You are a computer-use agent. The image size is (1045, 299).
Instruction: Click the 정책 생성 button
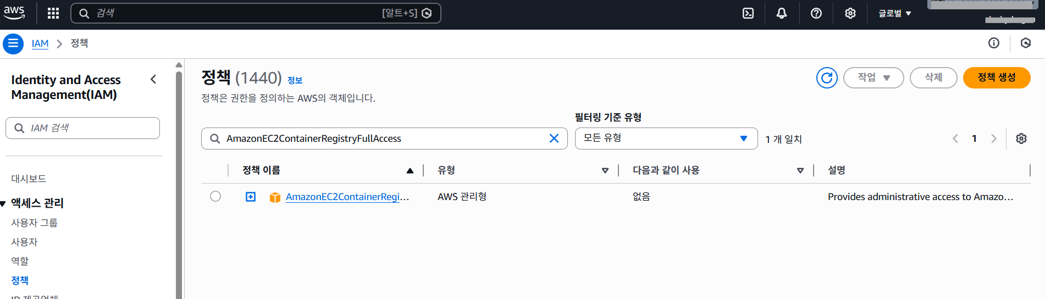click(997, 77)
